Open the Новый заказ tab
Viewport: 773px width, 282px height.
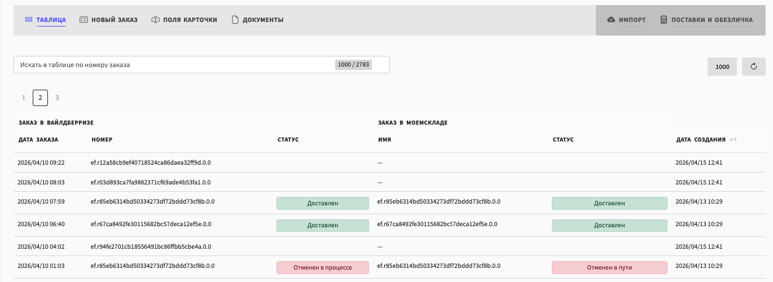click(x=115, y=20)
